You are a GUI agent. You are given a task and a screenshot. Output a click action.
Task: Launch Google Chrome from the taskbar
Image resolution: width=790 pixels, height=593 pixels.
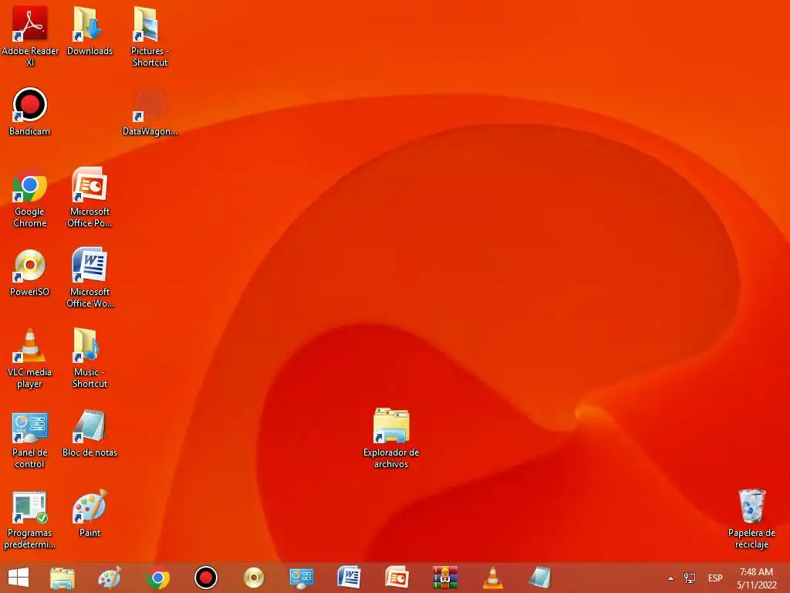(x=157, y=578)
